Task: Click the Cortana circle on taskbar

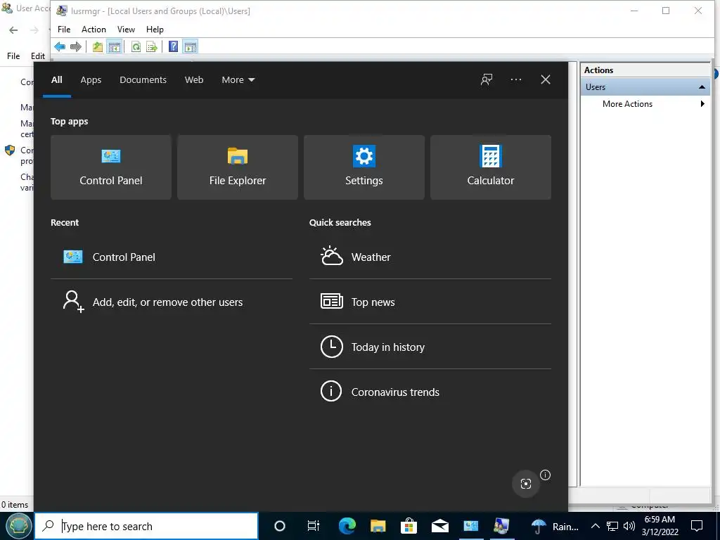Action: [280, 526]
